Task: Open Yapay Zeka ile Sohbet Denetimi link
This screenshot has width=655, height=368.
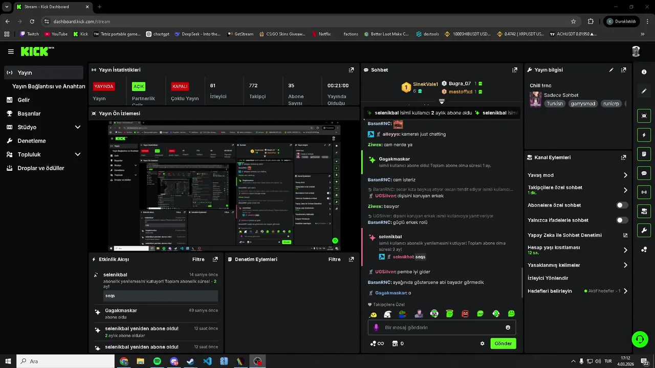Action: pyautogui.click(x=564, y=235)
